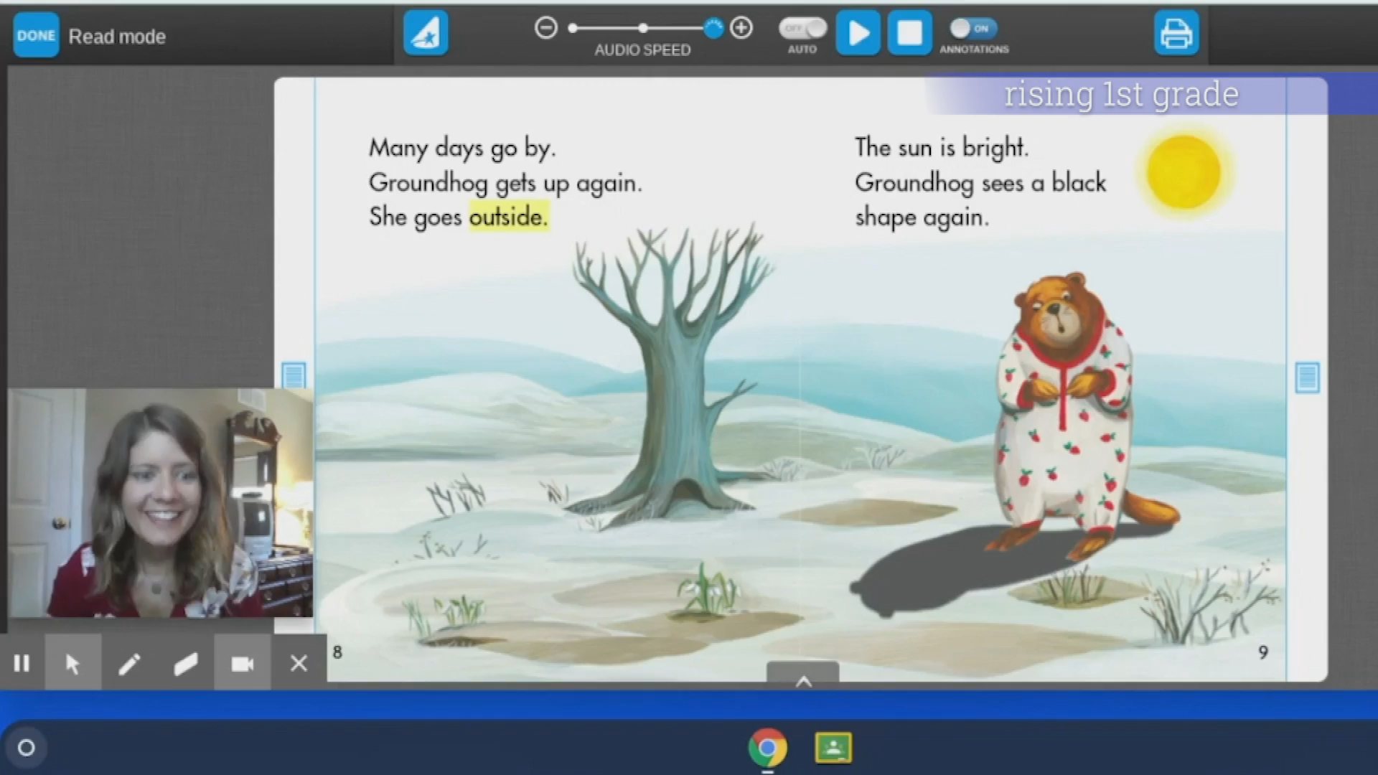Viewport: 1378px width, 775px height.
Task: Select the eraser tool
Action: [x=186, y=663]
